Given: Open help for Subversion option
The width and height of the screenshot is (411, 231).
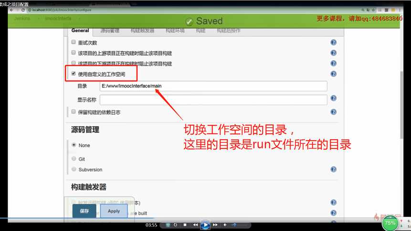Looking at the screenshot, I should [333, 169].
